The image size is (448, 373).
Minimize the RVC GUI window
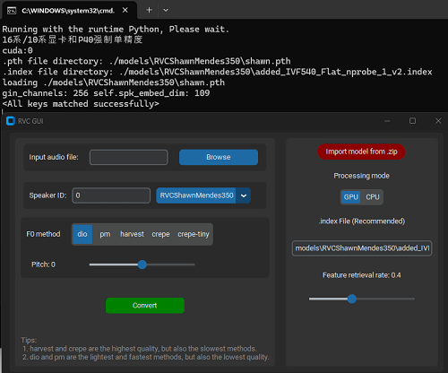point(387,121)
